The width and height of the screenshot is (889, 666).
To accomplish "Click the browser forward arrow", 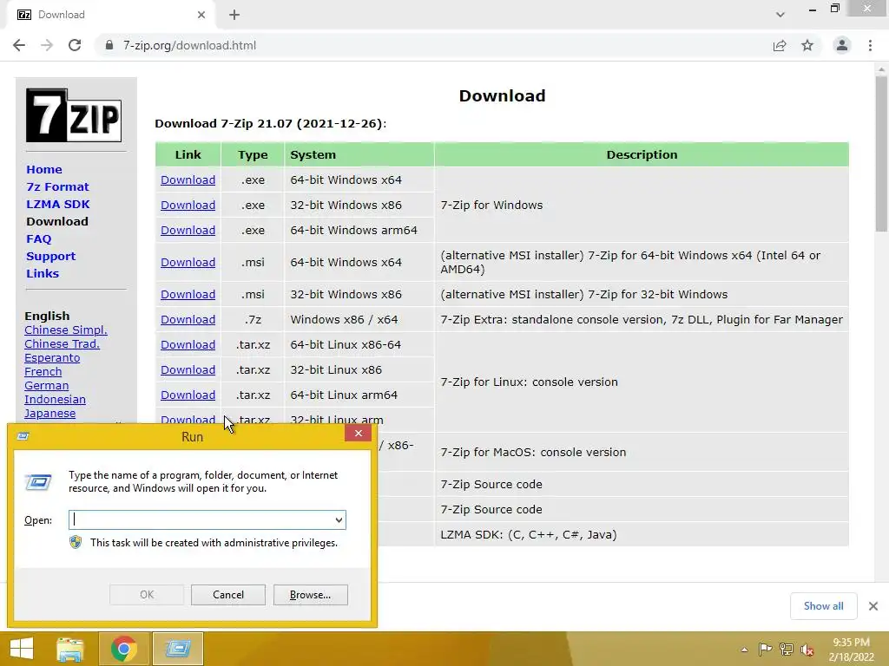I will tap(47, 45).
